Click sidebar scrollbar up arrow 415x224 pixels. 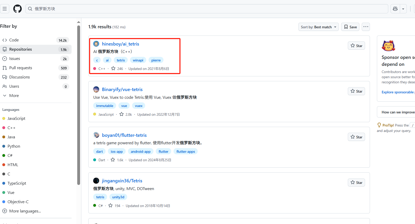point(79,22)
